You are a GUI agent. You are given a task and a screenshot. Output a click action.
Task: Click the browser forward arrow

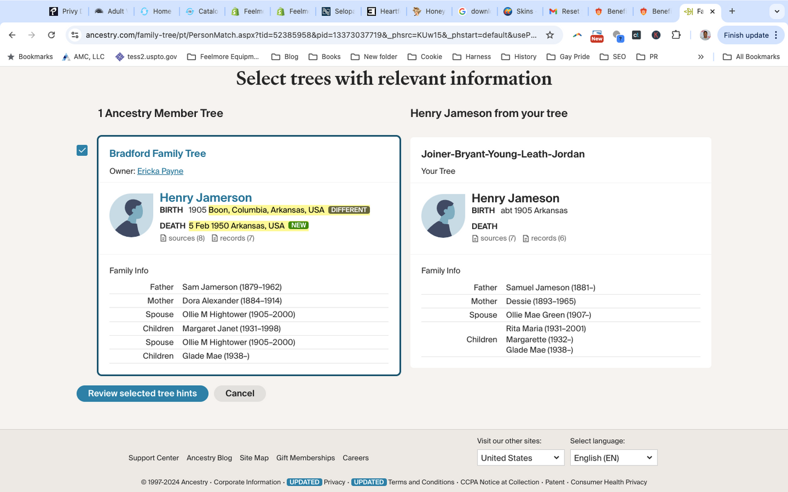pyautogui.click(x=32, y=35)
